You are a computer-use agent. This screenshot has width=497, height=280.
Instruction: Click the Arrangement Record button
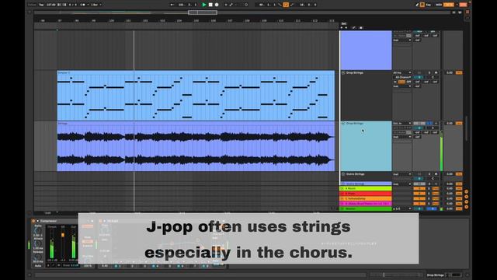click(x=217, y=5)
